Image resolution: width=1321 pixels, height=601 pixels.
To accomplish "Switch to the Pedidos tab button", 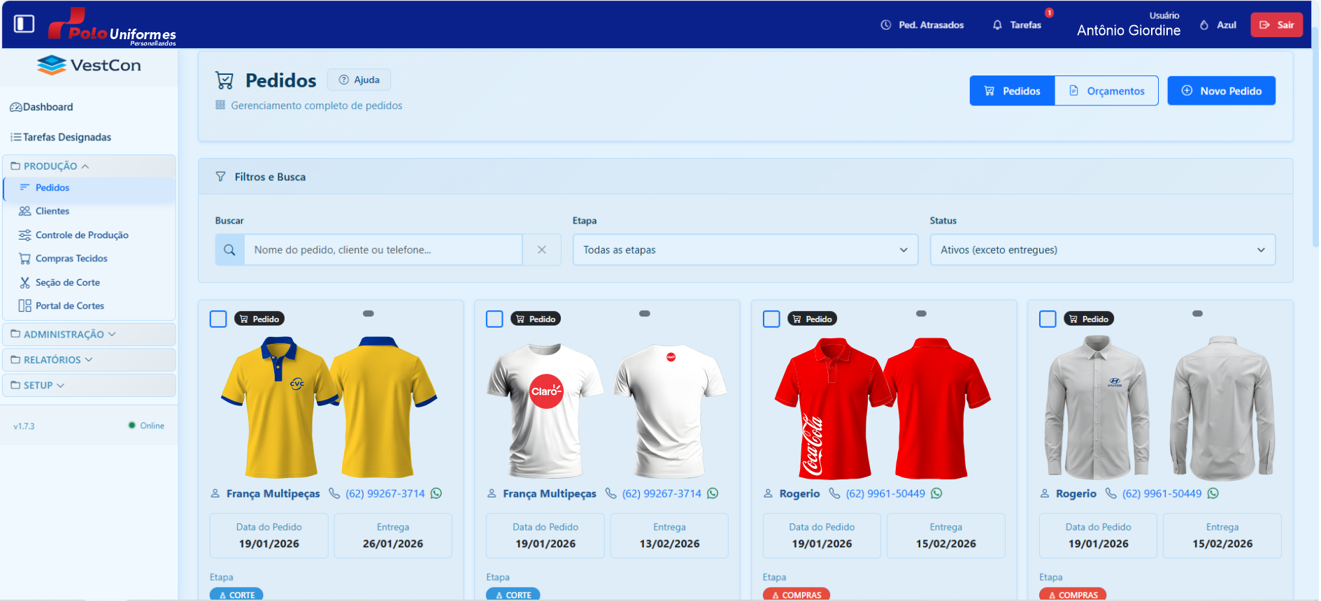I will click(x=1012, y=91).
